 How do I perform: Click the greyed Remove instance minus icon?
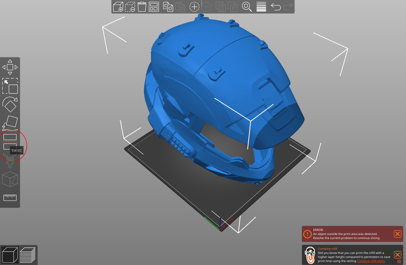(207, 7)
